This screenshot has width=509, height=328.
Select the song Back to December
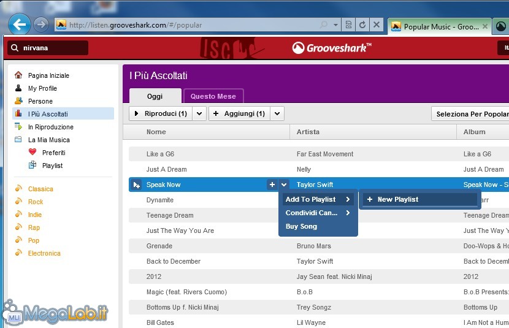click(x=174, y=261)
